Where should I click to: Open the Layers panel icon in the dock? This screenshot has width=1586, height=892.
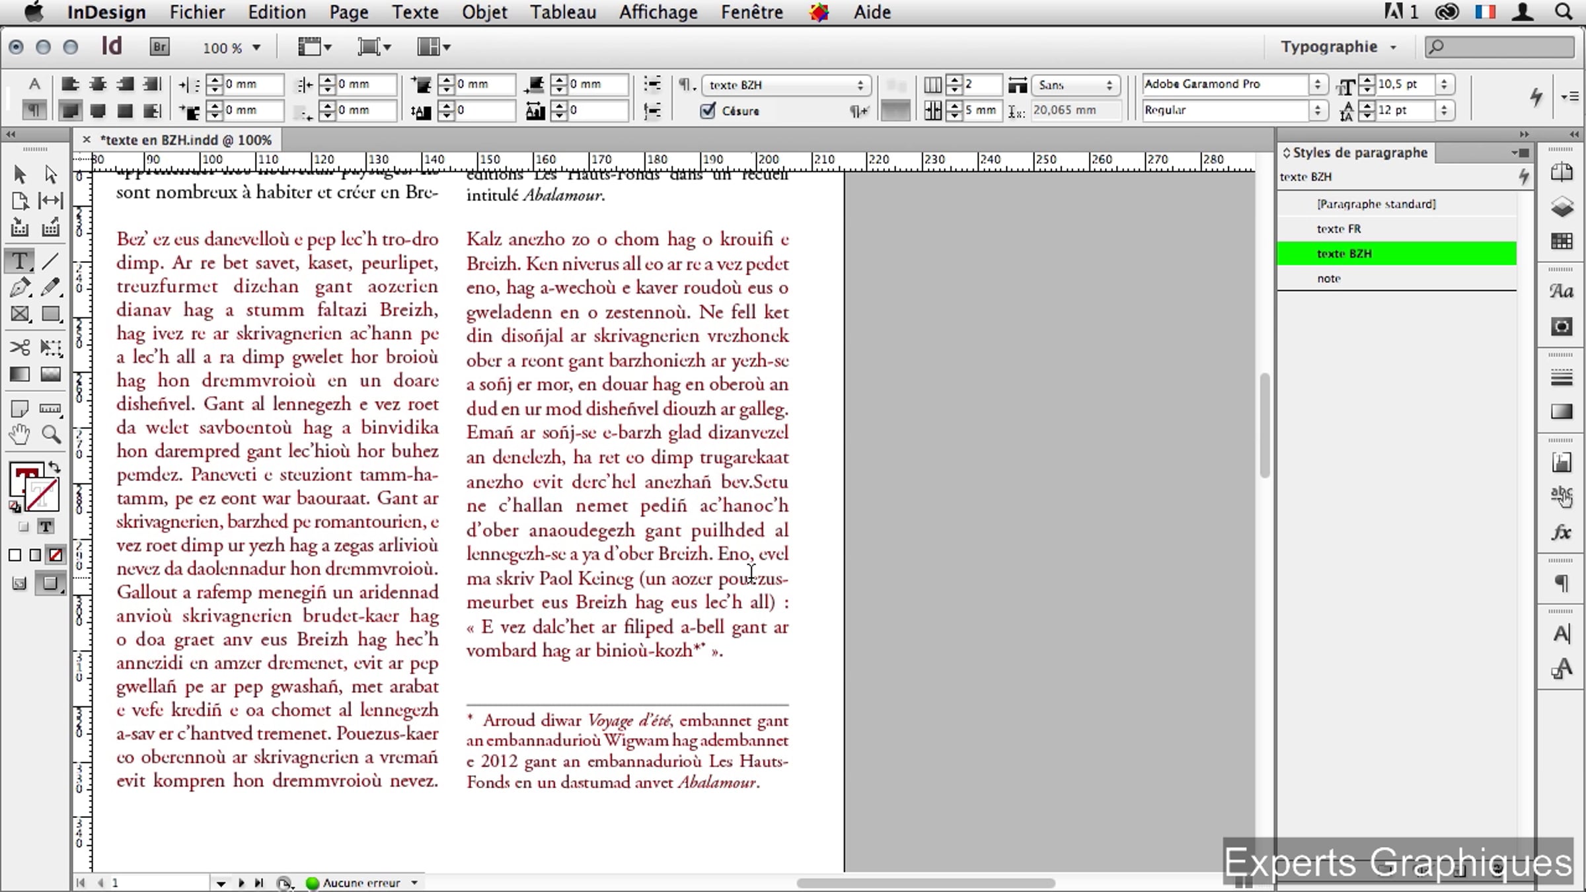pyautogui.click(x=1562, y=207)
